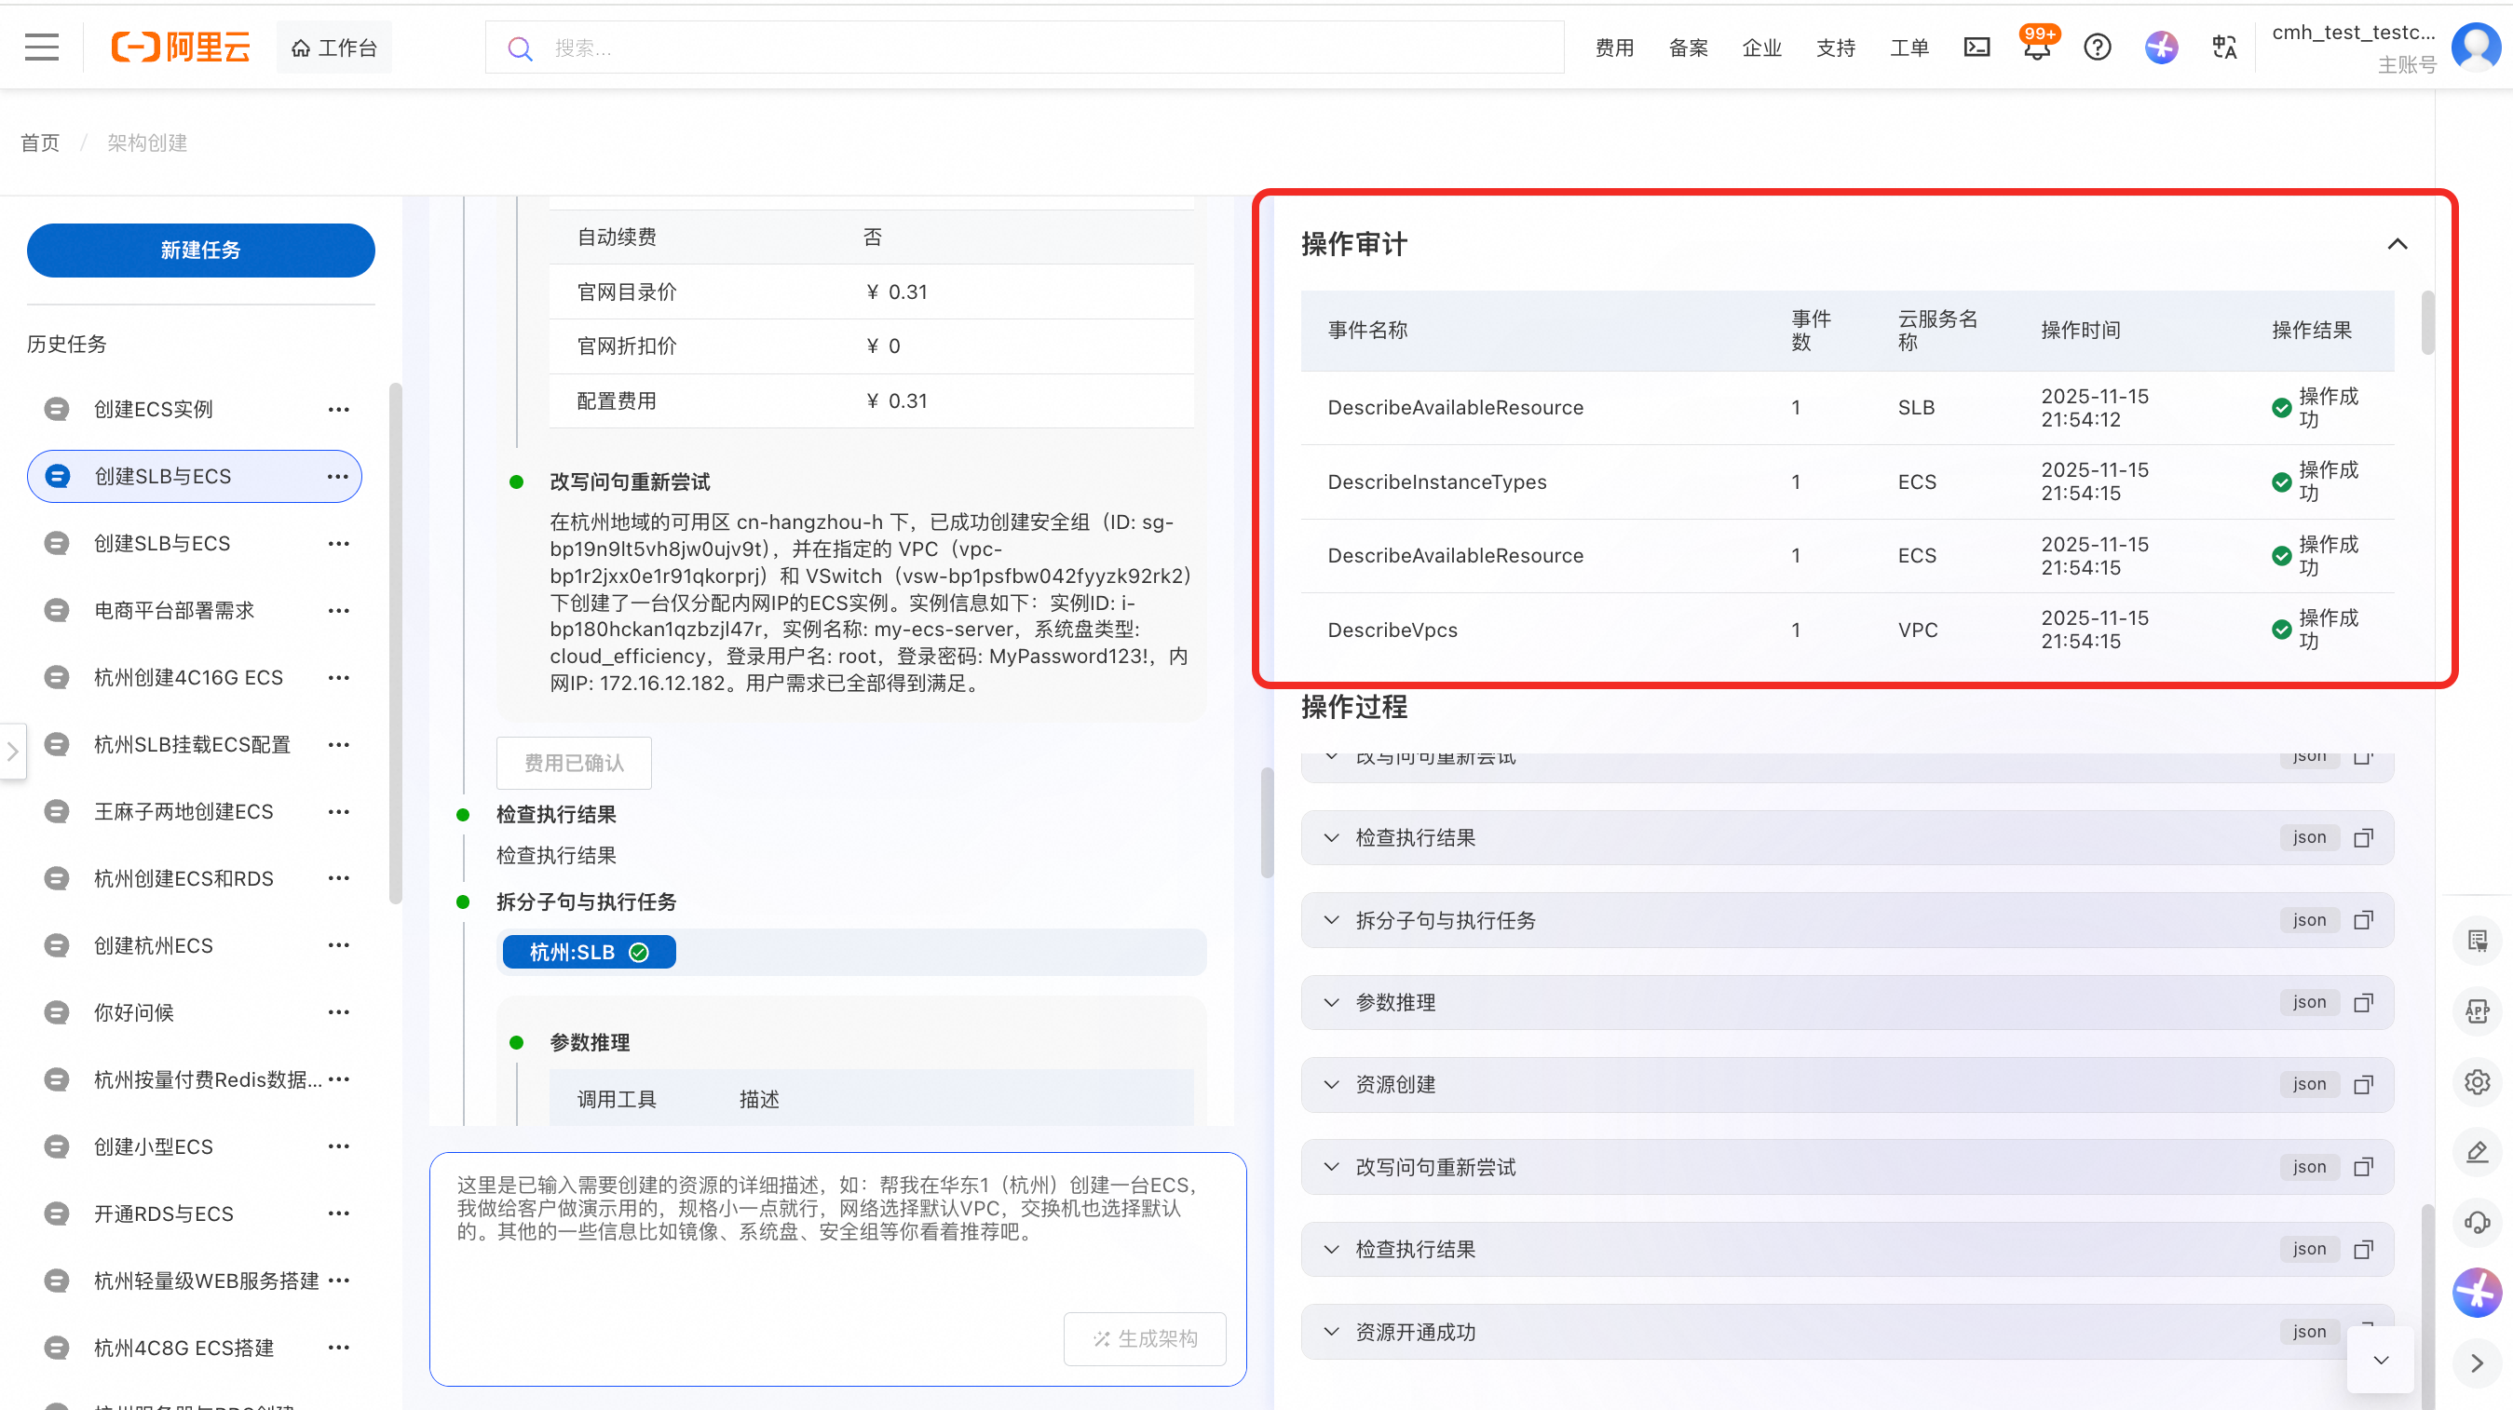Click the 新建任务 button
2513x1410 pixels.
point(200,250)
